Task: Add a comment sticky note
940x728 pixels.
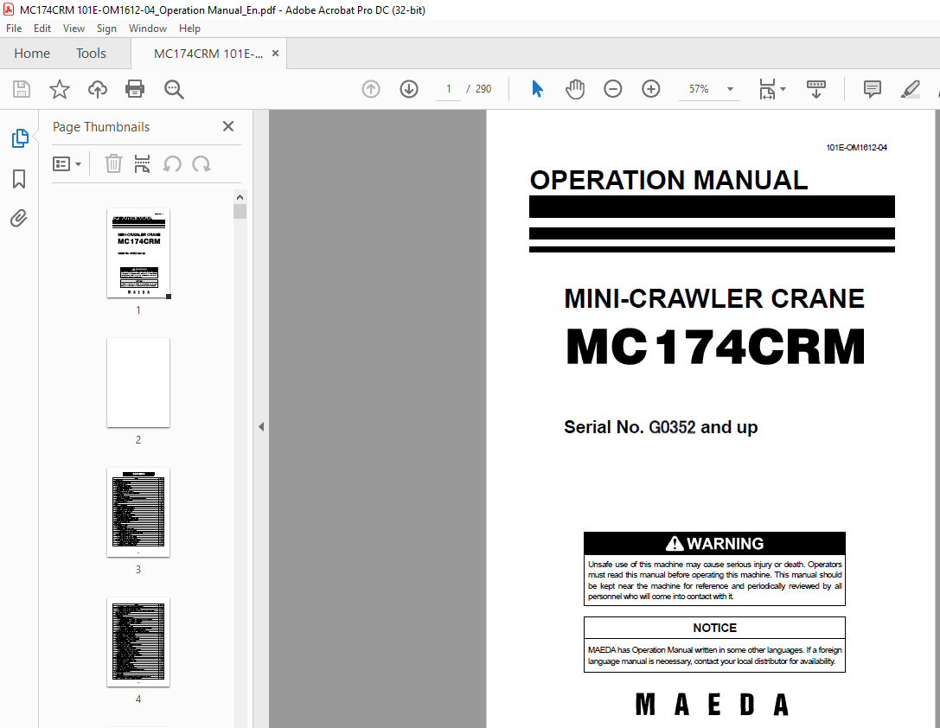Action: point(873,89)
